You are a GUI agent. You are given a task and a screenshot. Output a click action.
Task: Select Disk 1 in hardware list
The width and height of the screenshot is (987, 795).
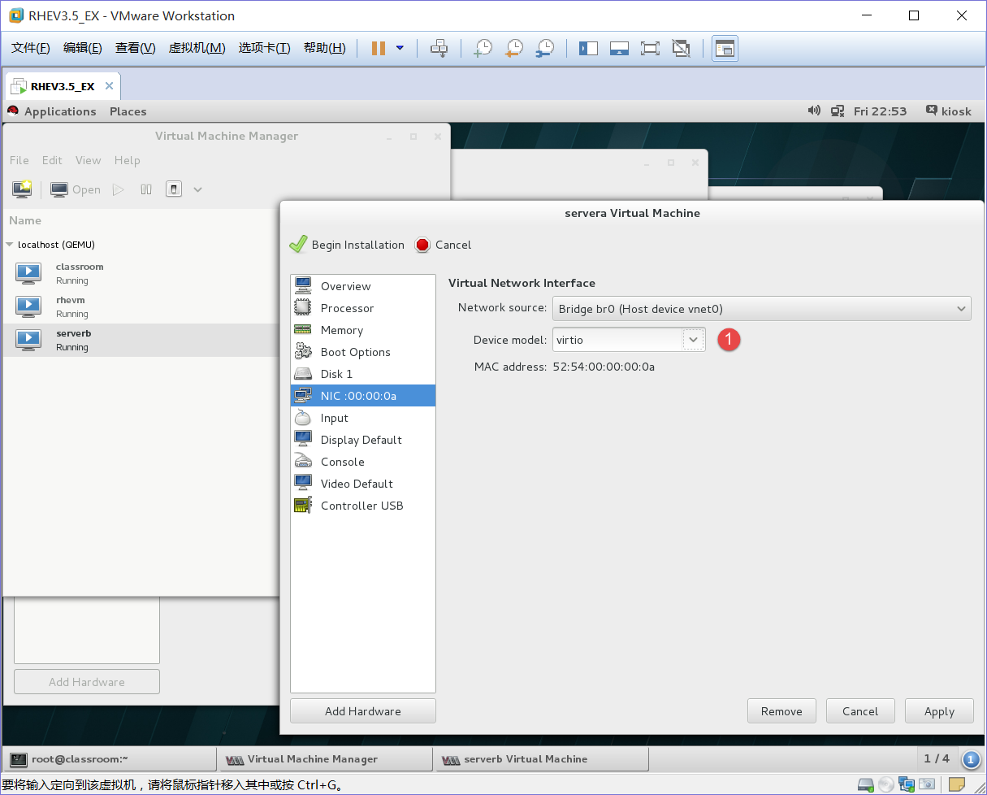(363, 374)
